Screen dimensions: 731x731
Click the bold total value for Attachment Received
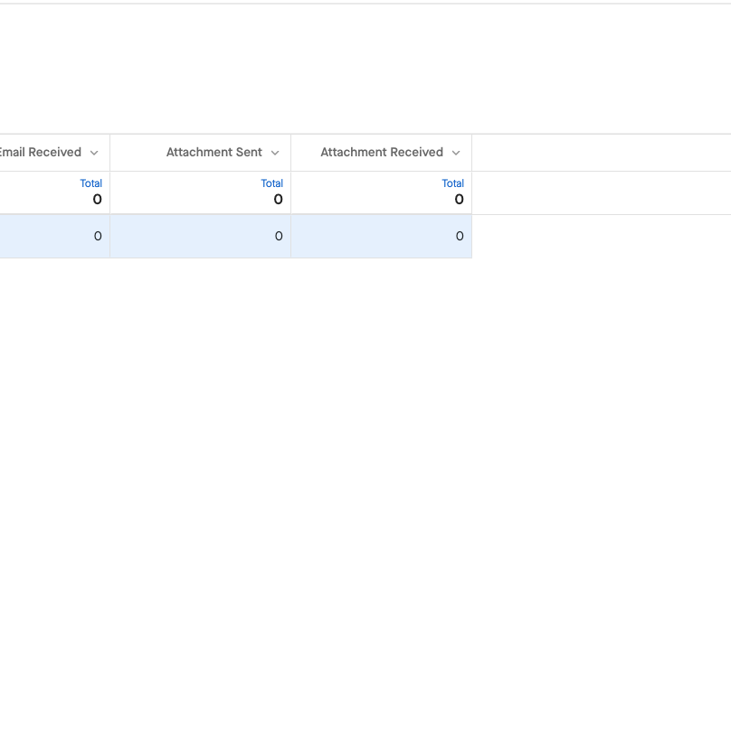pos(459,200)
